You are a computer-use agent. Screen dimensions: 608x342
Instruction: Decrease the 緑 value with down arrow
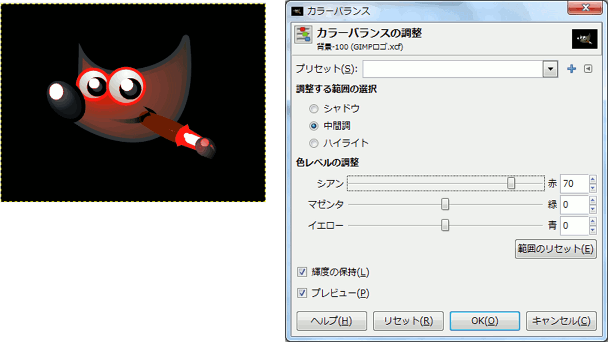pos(593,208)
